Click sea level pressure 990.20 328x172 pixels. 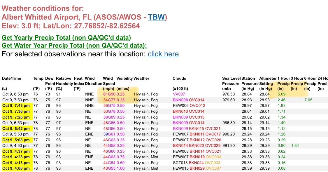click(228, 134)
